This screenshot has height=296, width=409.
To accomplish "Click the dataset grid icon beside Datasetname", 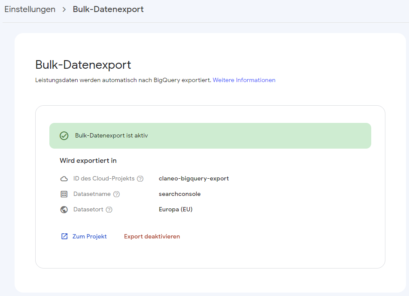I will tap(64, 194).
